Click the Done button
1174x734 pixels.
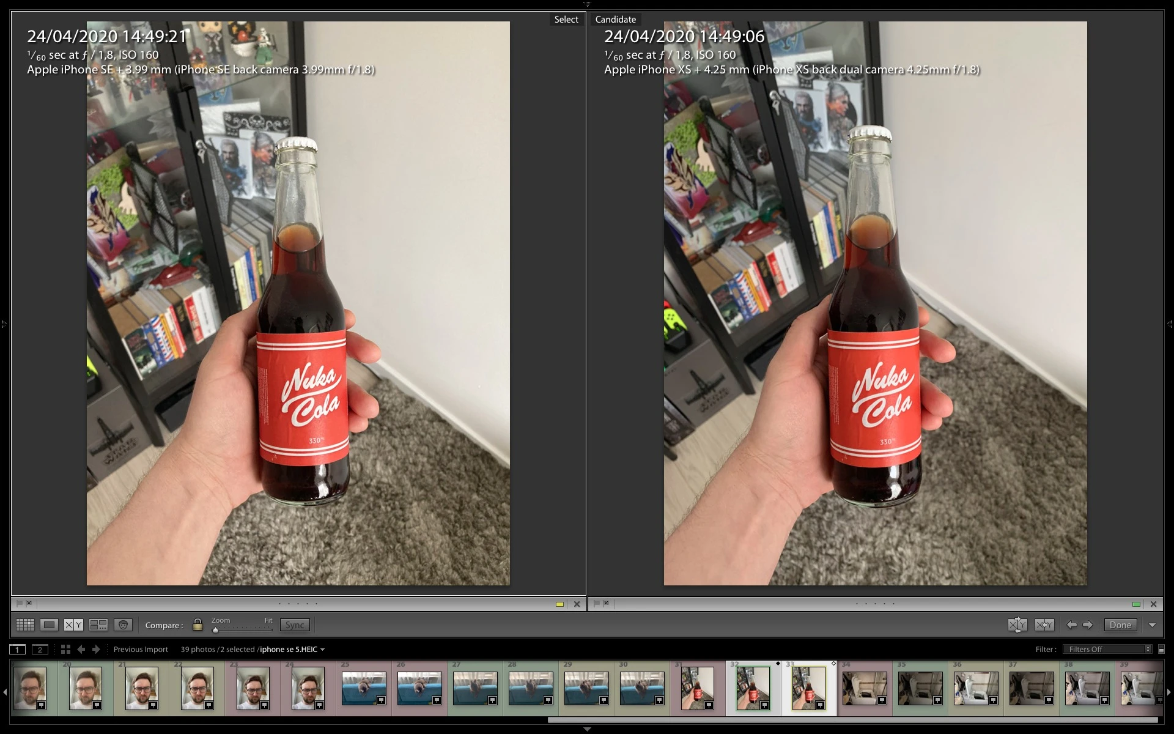(x=1120, y=625)
